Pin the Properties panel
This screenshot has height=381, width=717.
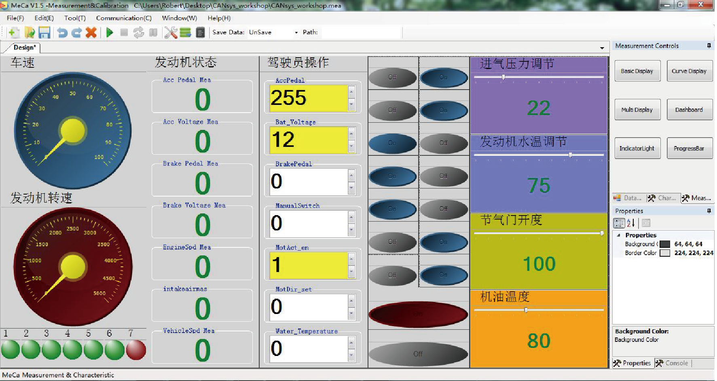[709, 211]
